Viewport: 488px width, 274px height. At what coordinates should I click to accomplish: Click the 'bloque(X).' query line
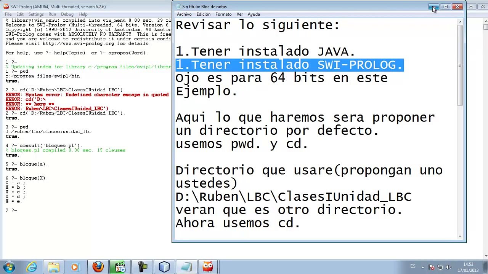click(27, 178)
